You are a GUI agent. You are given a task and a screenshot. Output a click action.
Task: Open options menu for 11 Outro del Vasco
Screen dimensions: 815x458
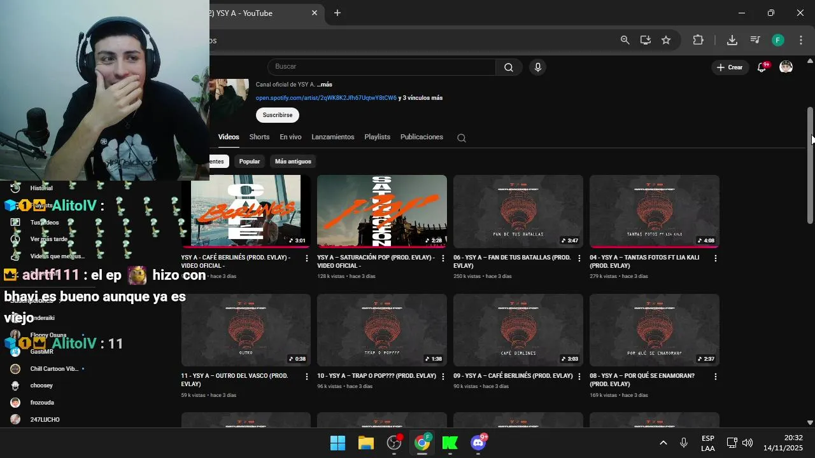[307, 377]
